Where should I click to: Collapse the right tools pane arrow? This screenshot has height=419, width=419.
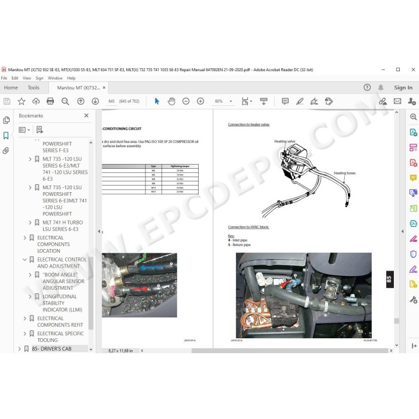tap(402, 232)
